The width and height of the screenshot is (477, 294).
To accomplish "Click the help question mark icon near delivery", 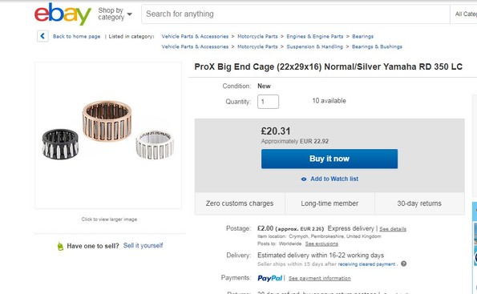I will 404,264.
